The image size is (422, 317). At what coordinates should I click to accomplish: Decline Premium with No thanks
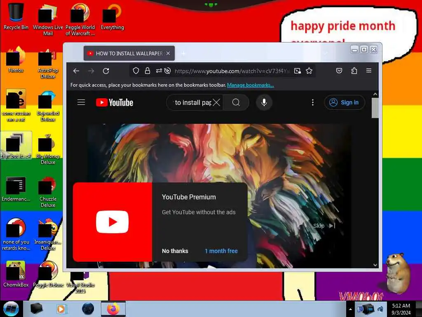click(175, 251)
